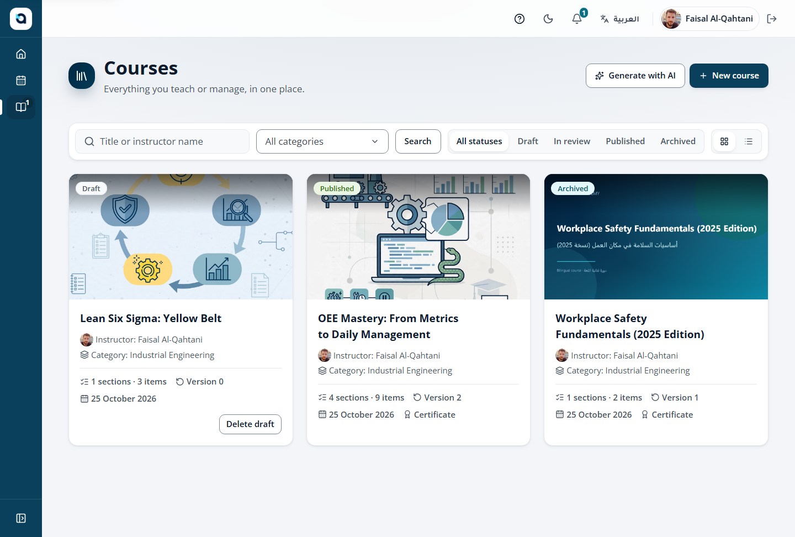Filter courses by In review status
795x537 pixels.
pyautogui.click(x=572, y=141)
